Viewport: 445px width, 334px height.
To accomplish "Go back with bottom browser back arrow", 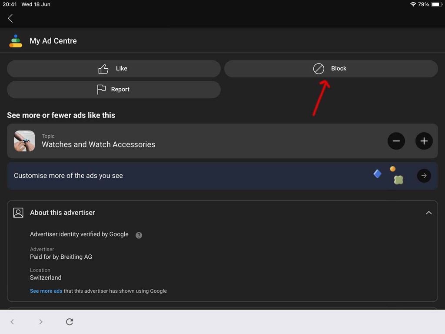I will click(x=12, y=321).
